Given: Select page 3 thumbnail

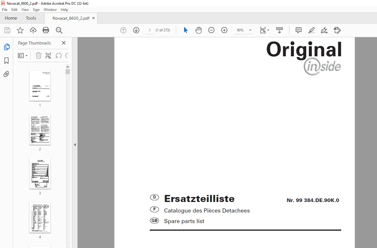Looking at the screenshot, I should pos(40,174).
